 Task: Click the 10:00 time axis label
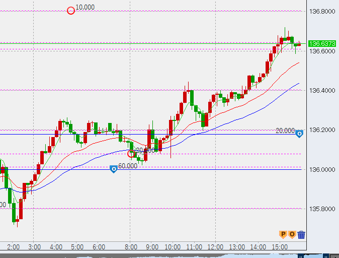click(x=173, y=247)
